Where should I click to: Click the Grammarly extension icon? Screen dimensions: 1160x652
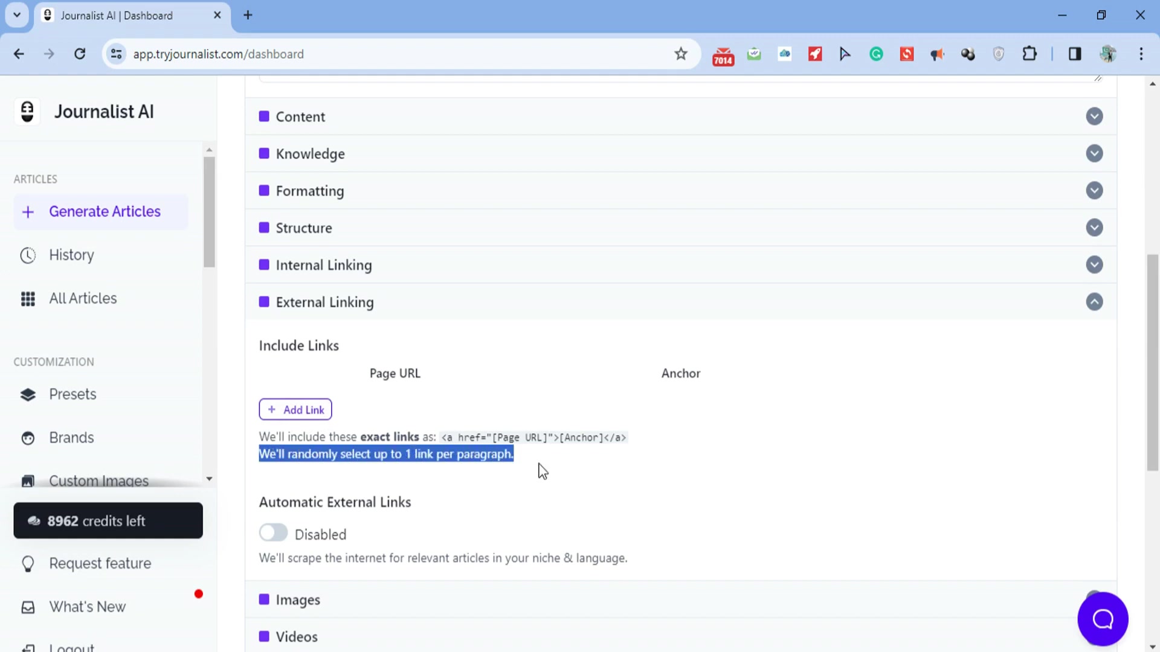(876, 54)
